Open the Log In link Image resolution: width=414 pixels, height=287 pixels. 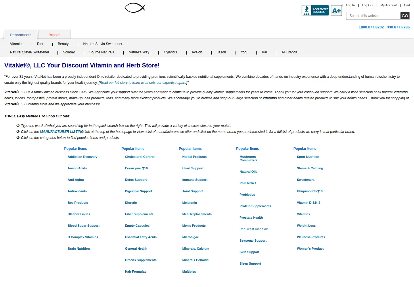[x=350, y=5]
